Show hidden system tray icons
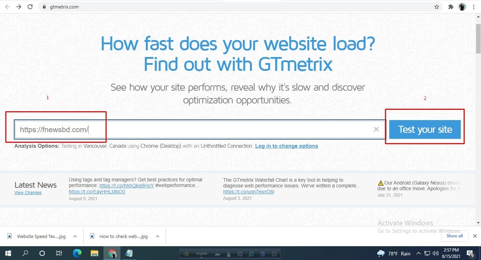Viewport: 481px width, 260px height. (419, 253)
